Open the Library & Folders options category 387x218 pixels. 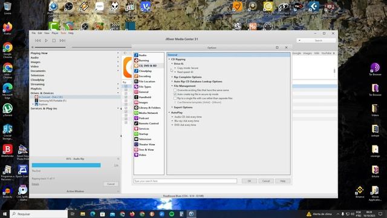(149, 108)
